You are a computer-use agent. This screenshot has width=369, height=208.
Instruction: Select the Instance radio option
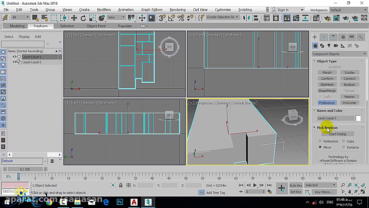click(344, 147)
